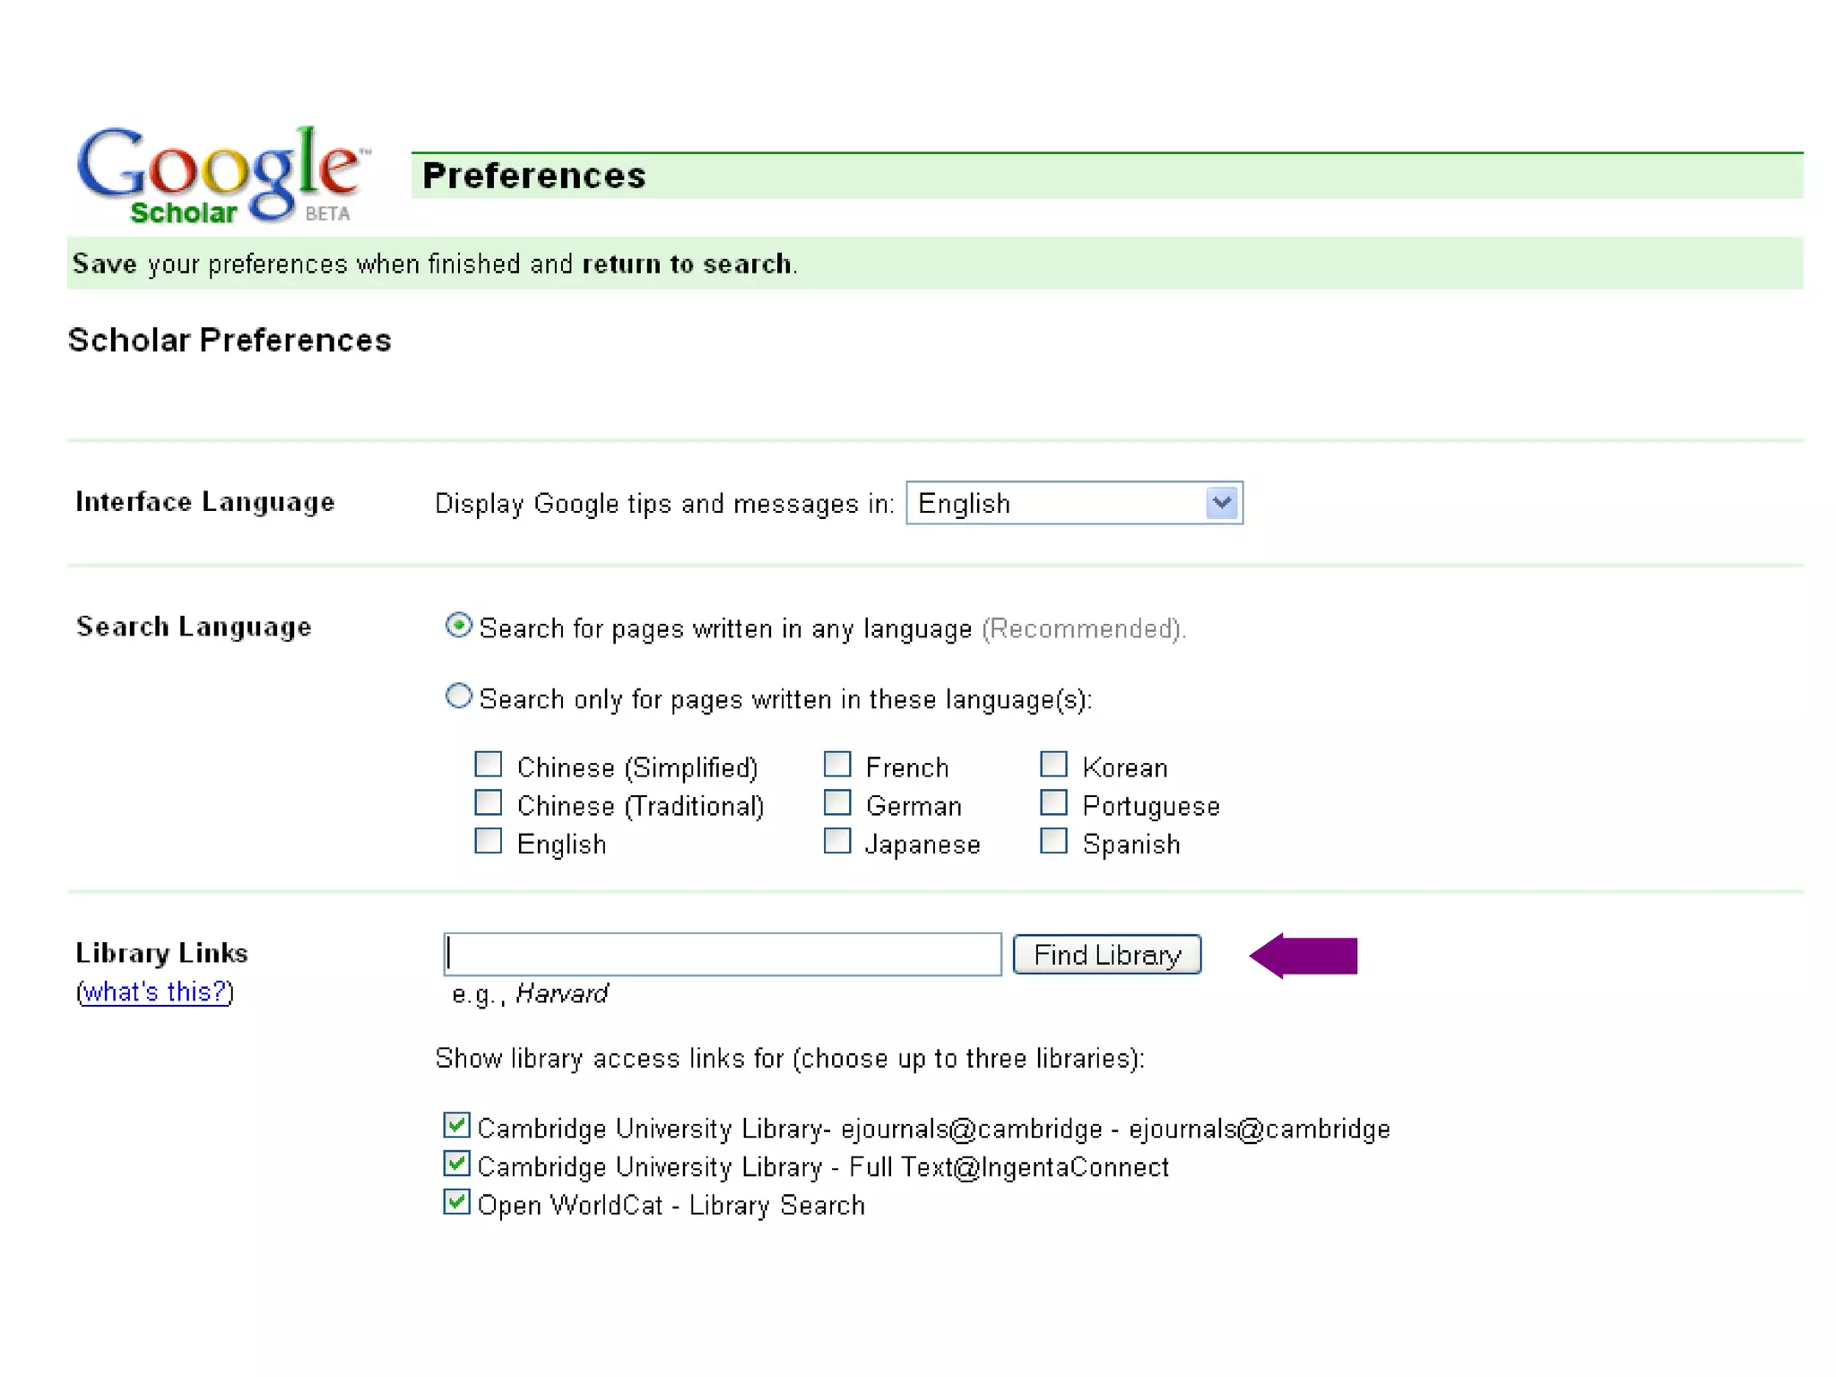1836x1377 pixels.
Task: Tick the English search language checkbox
Action: (x=489, y=842)
